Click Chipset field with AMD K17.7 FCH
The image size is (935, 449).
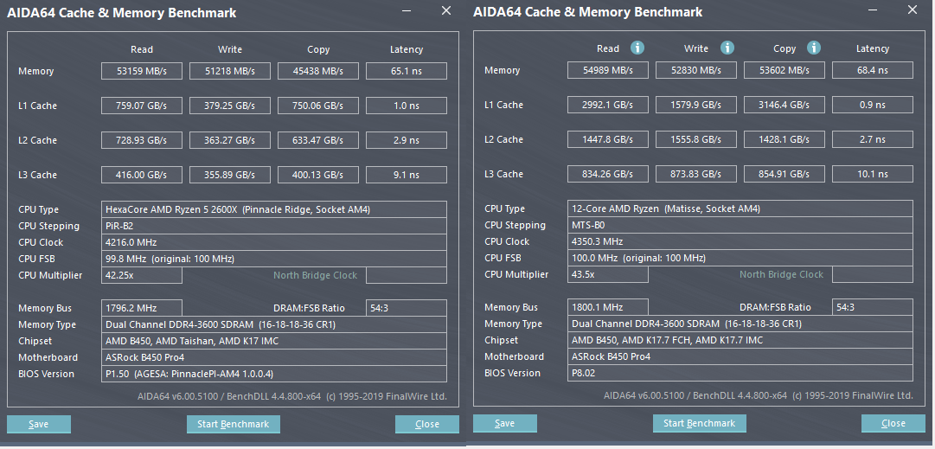pyautogui.click(x=740, y=340)
